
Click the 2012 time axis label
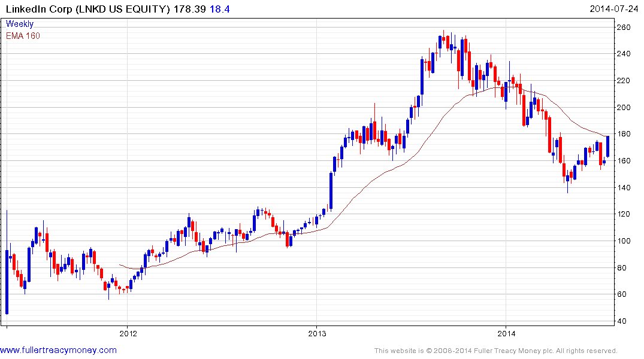pos(128,333)
